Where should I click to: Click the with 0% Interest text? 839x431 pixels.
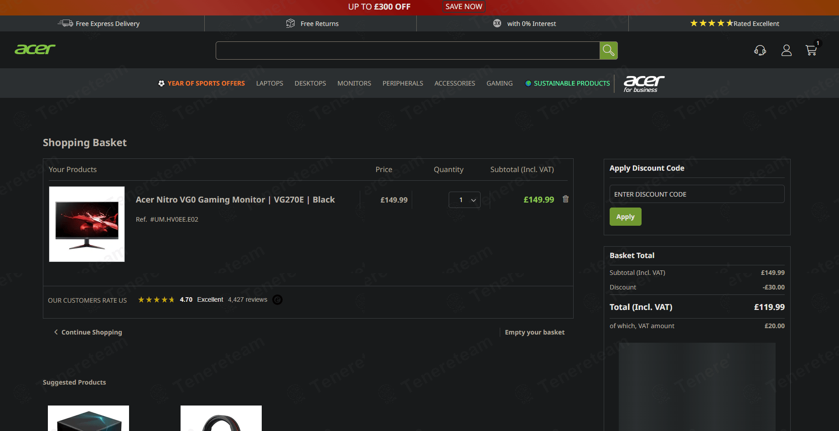[532, 24]
